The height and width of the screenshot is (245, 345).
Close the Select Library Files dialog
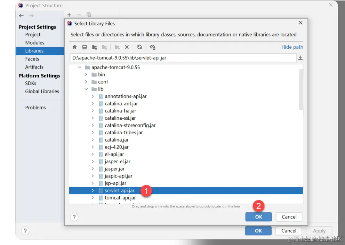[x=300, y=23]
